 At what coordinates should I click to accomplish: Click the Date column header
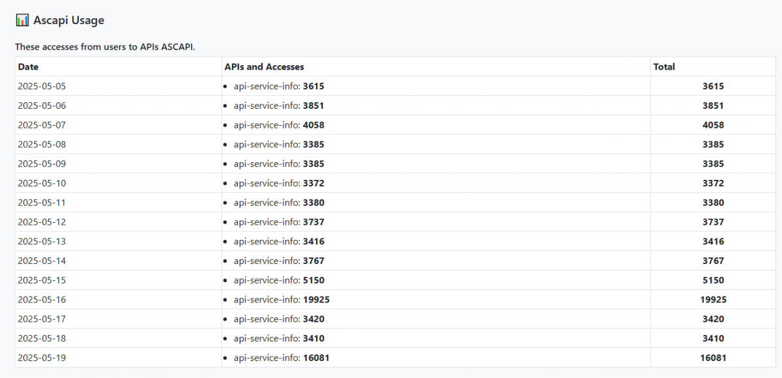click(28, 66)
